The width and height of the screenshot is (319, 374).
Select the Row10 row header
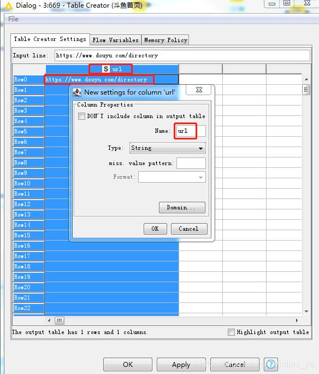pos(28,183)
